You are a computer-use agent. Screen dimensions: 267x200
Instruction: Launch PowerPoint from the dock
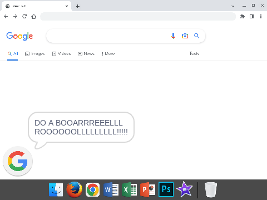click(x=148, y=189)
